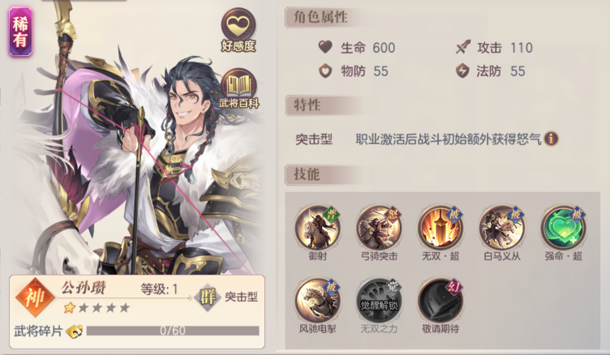Click the info icon beside trait description
Screen dimensions: 610x355
tap(552, 139)
